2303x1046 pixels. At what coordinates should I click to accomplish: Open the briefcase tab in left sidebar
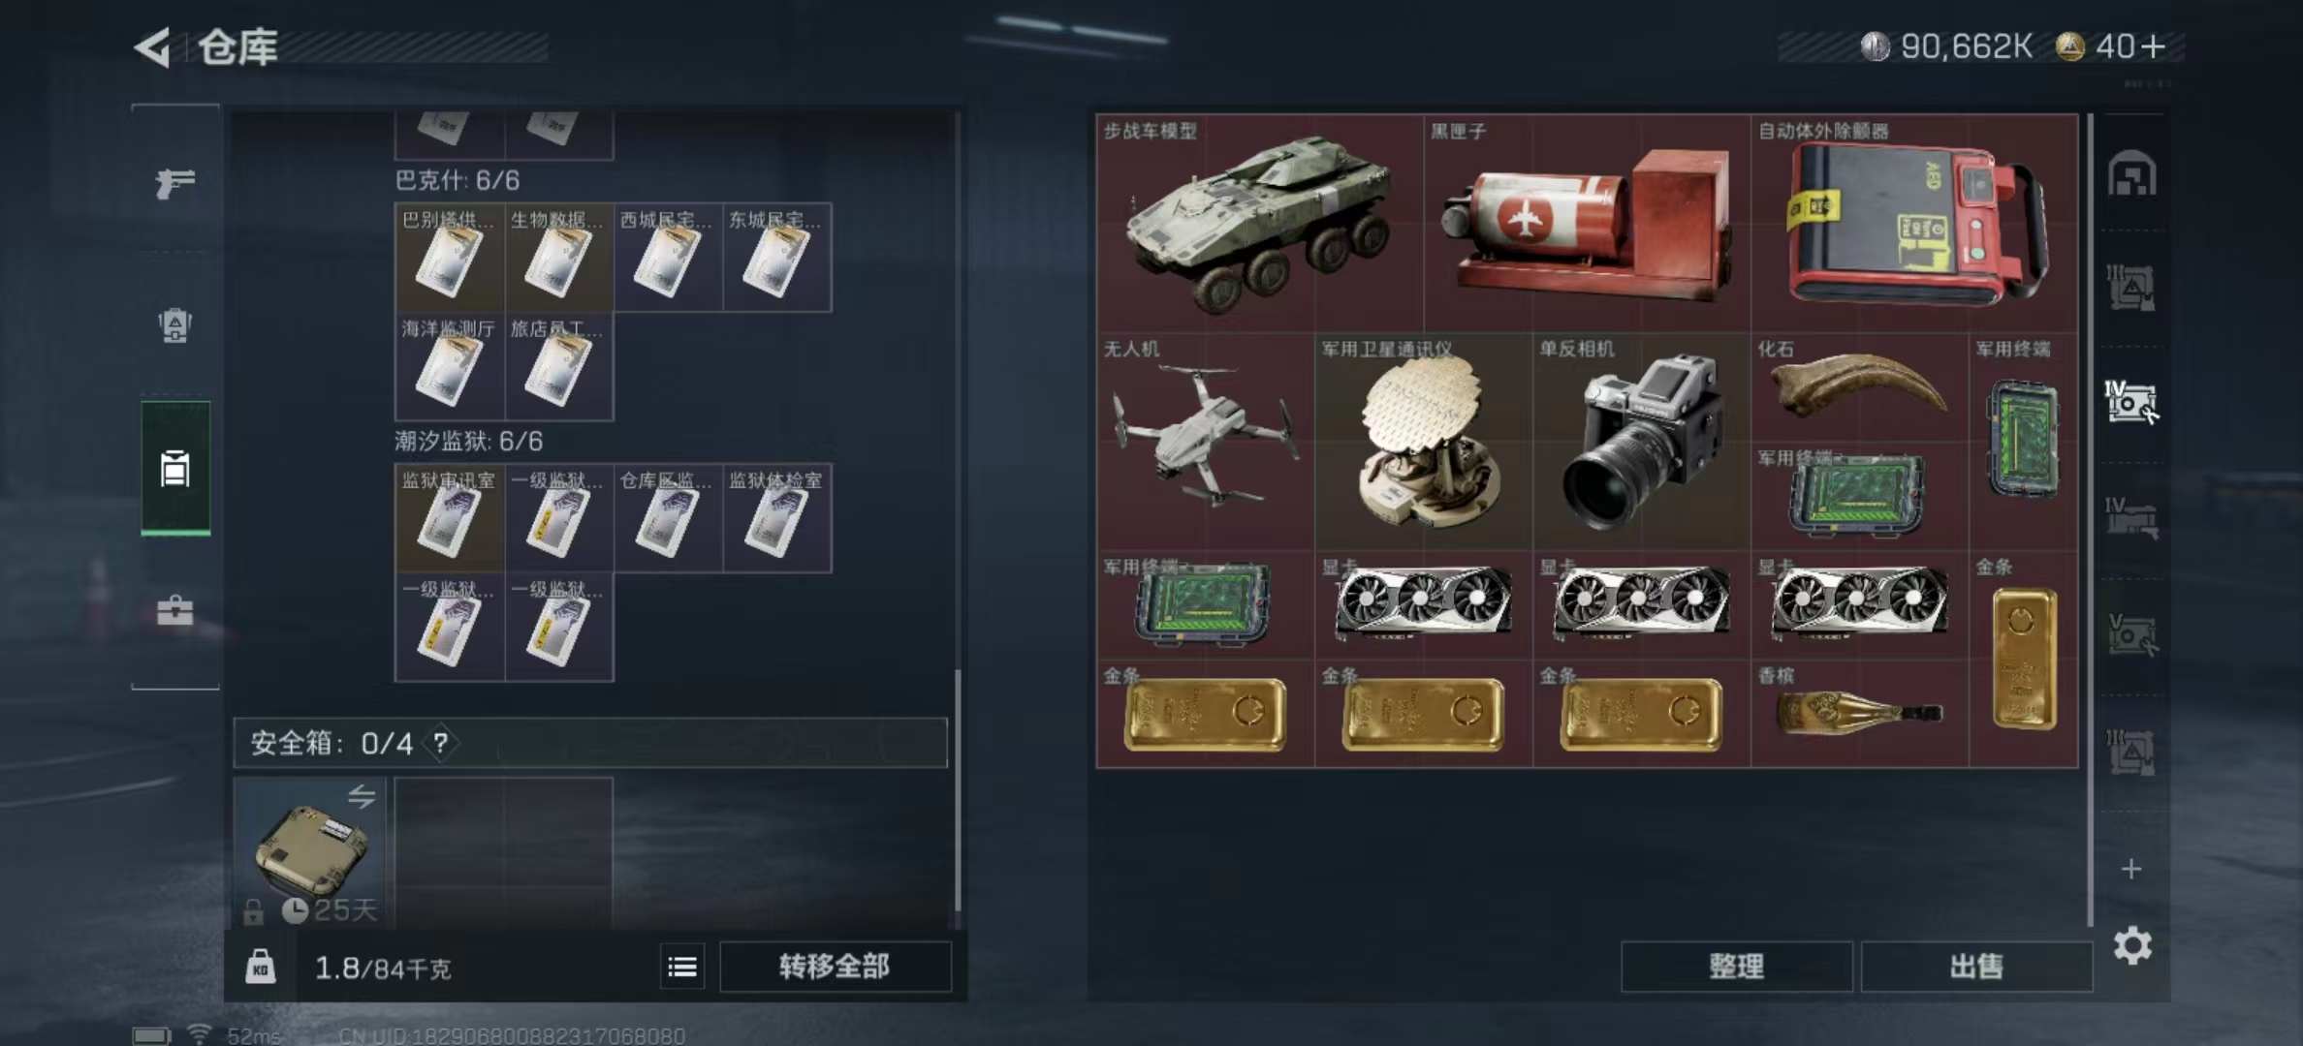coord(175,610)
